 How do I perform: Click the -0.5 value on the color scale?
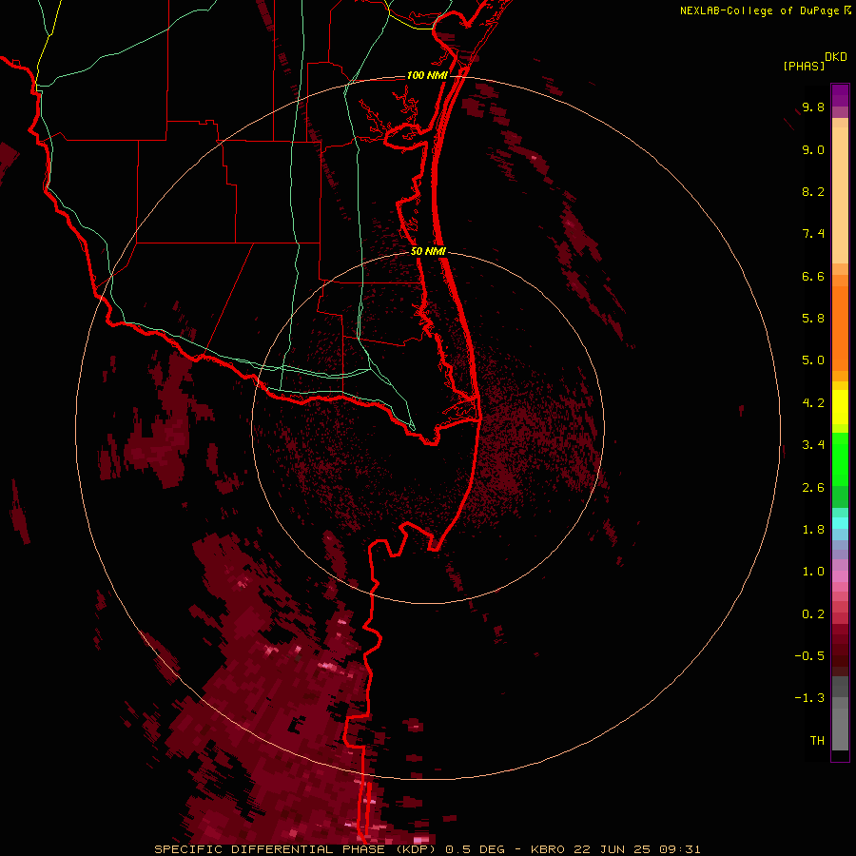809,656
